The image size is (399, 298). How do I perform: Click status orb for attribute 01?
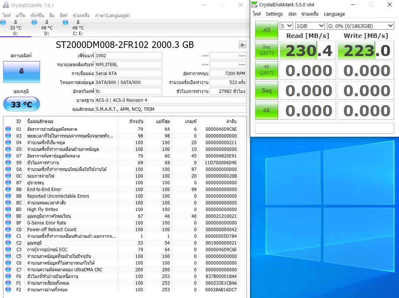pos(8,129)
